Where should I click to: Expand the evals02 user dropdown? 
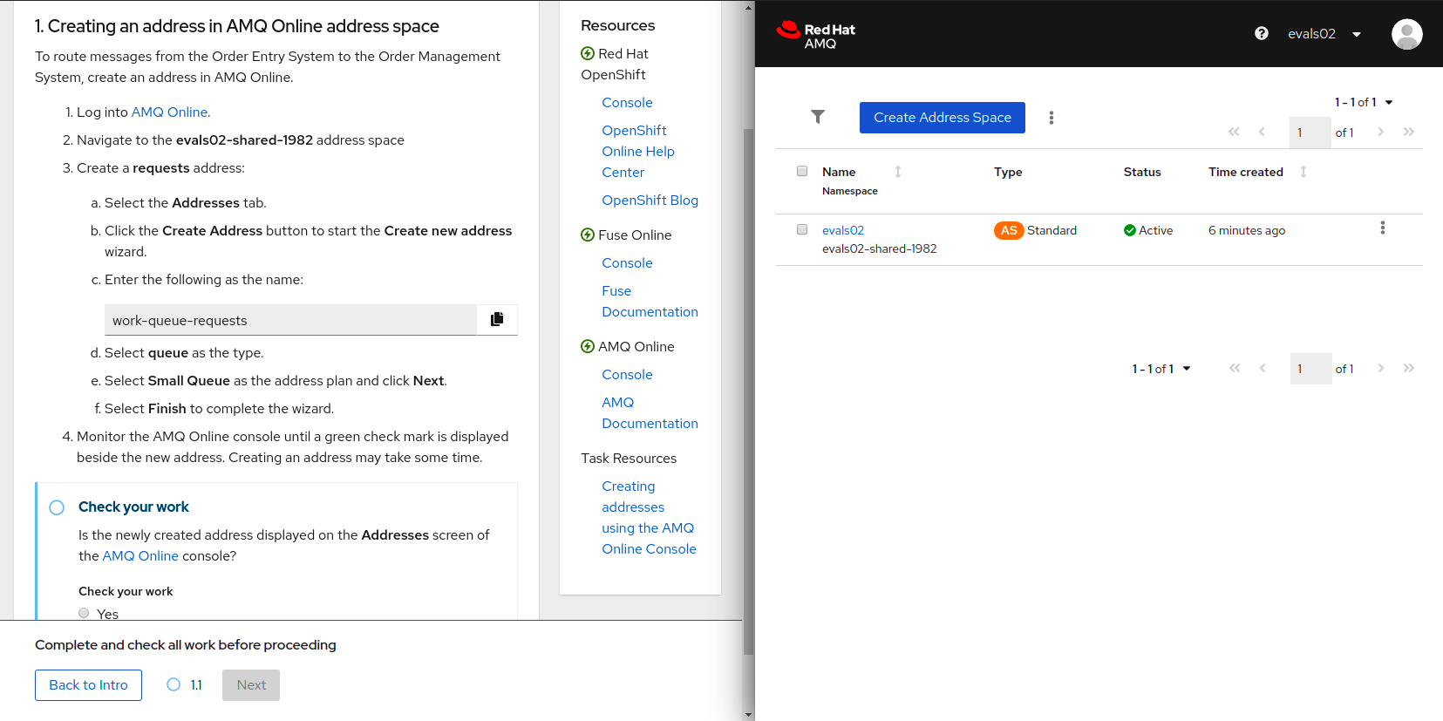1324,34
